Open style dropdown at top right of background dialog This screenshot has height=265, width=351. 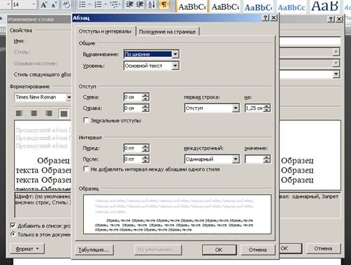(x=336, y=52)
